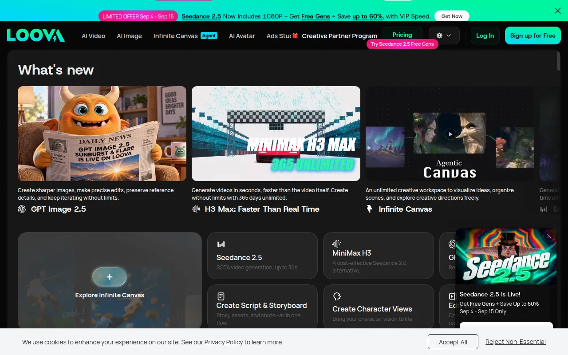Screen dimensions: 568x355
Task: Click the 'GPT Image 2.5' title text
Action: point(59,209)
